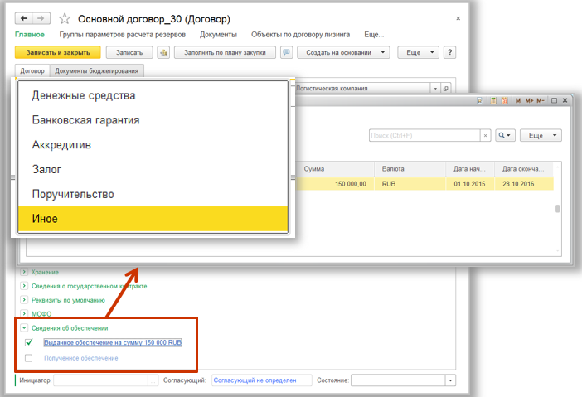This screenshot has height=397, width=582.
Task: Click the Записать и закрыть button
Action: pos(57,52)
